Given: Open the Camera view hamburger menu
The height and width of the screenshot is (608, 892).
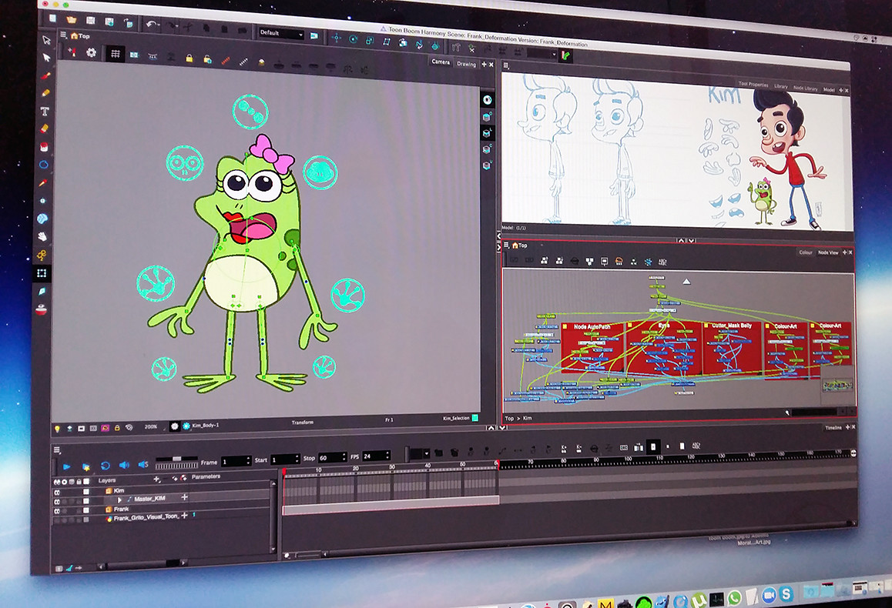Looking at the screenshot, I should 64,35.
